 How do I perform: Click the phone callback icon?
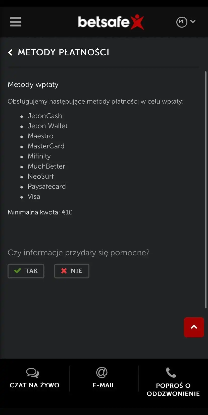[171, 372]
